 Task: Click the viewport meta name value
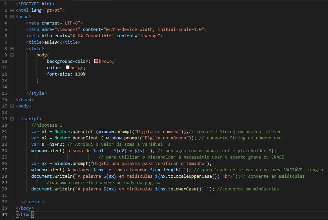click(67, 30)
